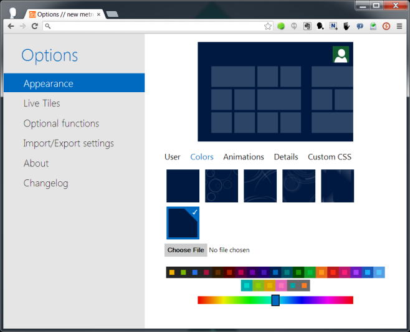Click the bookmark star icon
This screenshot has width=410, height=332.
[268, 26]
